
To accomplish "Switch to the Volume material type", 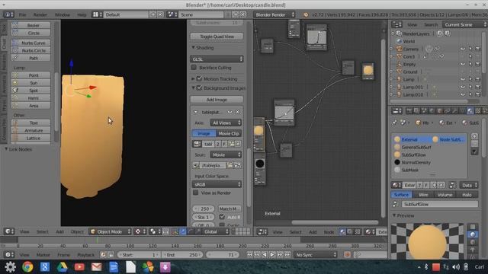I will pyautogui.click(x=445, y=195).
